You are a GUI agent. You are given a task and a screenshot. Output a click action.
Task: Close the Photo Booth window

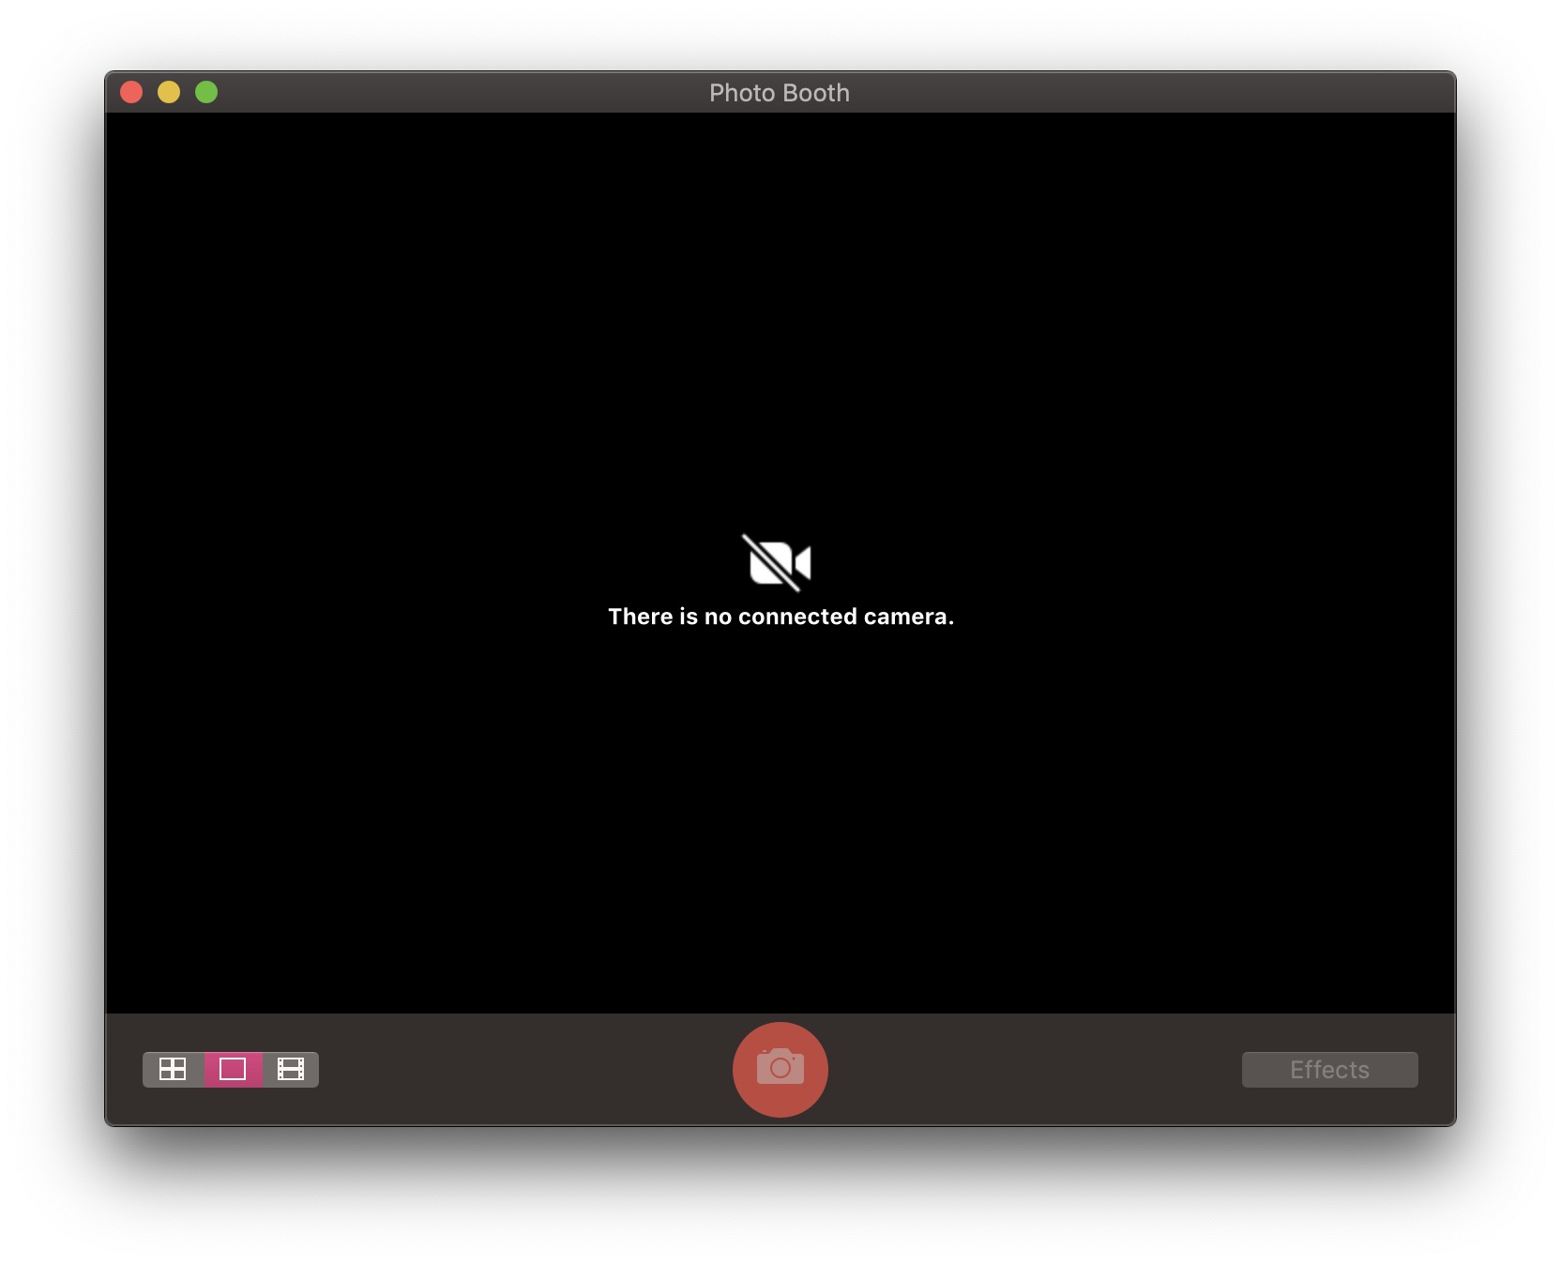coord(131,92)
